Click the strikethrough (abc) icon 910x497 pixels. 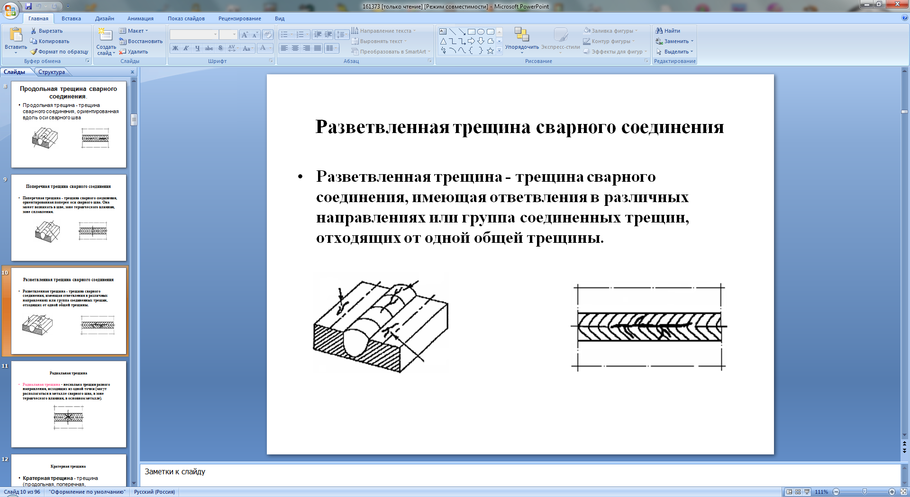click(x=209, y=48)
